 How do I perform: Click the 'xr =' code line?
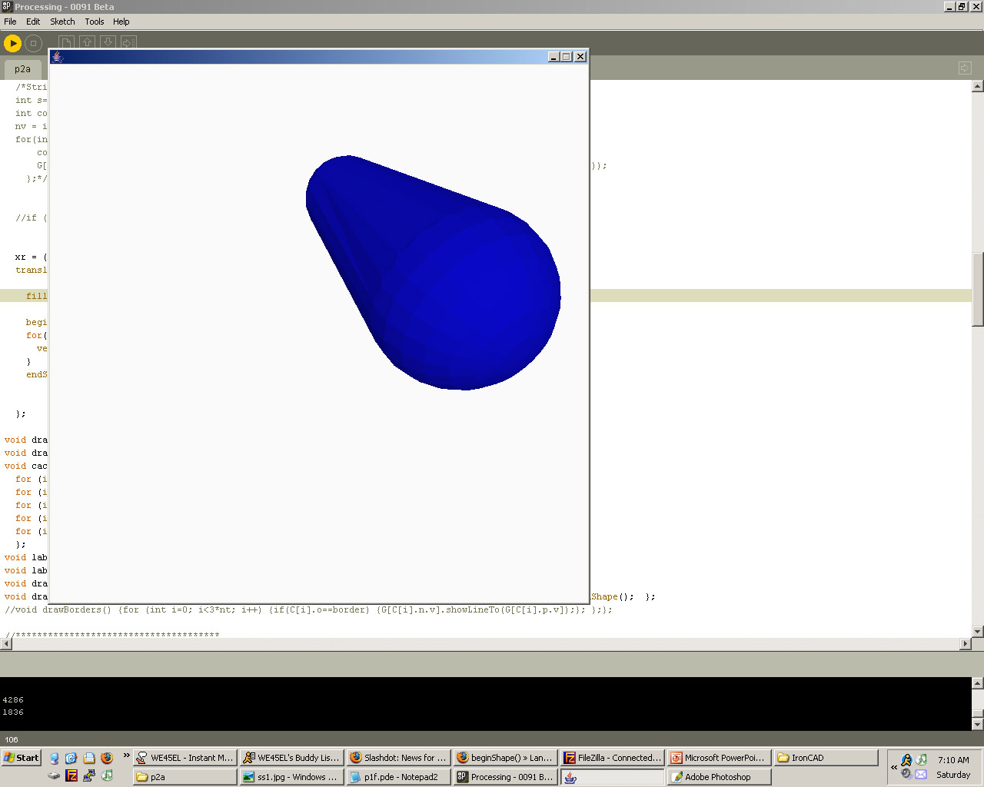(31, 257)
